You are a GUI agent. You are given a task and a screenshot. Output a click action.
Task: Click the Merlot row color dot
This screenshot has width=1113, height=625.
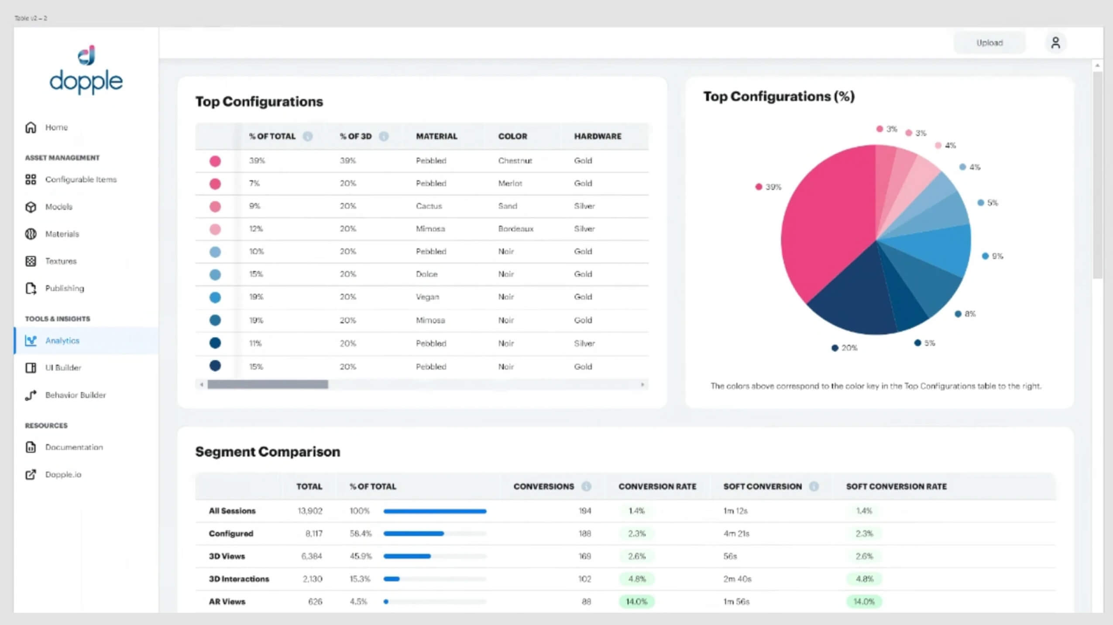pyautogui.click(x=215, y=184)
